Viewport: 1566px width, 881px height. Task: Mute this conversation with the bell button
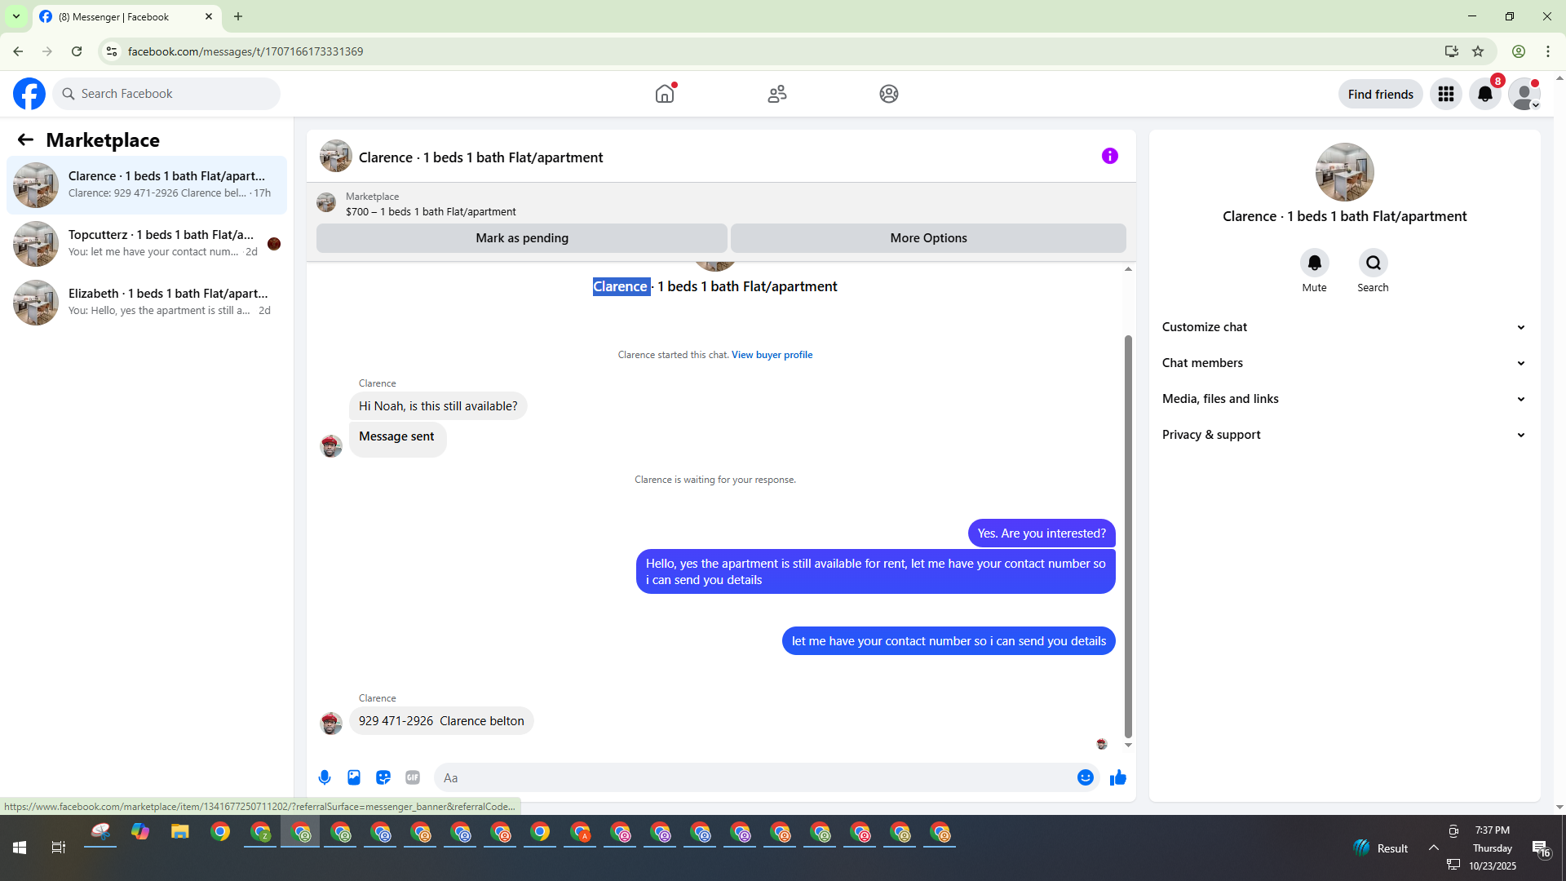tap(1314, 263)
